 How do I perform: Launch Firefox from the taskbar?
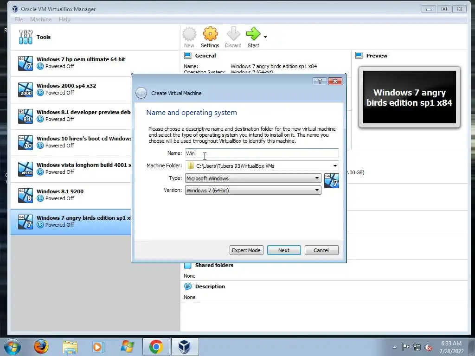point(41,347)
